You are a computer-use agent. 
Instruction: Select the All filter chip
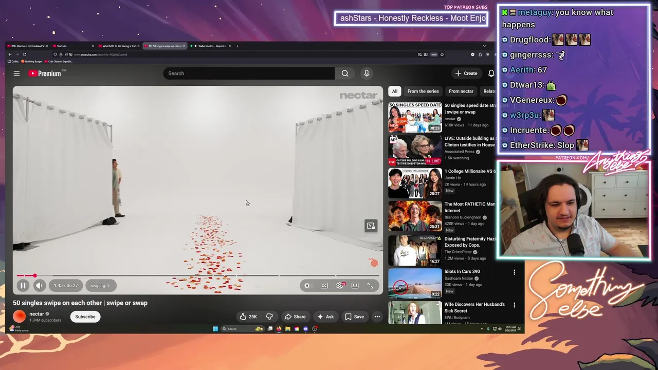coord(394,91)
